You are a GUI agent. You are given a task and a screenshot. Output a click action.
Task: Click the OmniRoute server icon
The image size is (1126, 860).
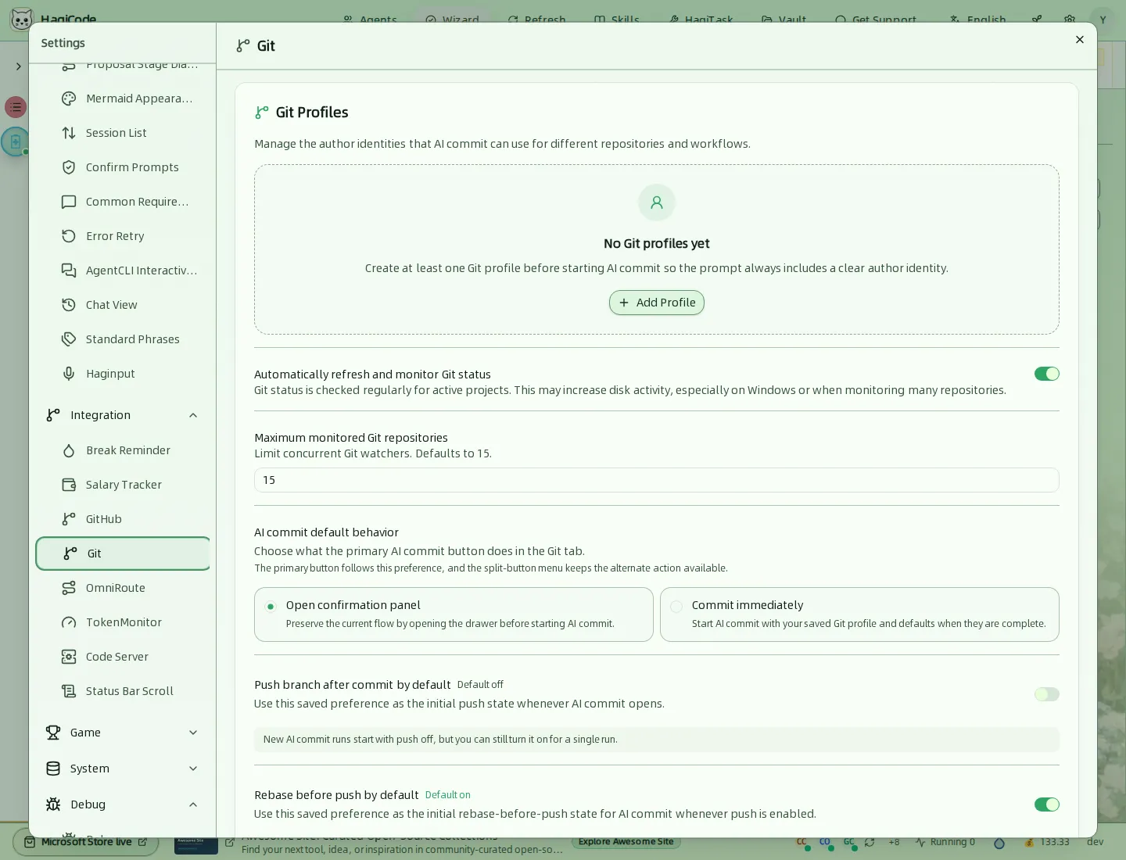(69, 588)
